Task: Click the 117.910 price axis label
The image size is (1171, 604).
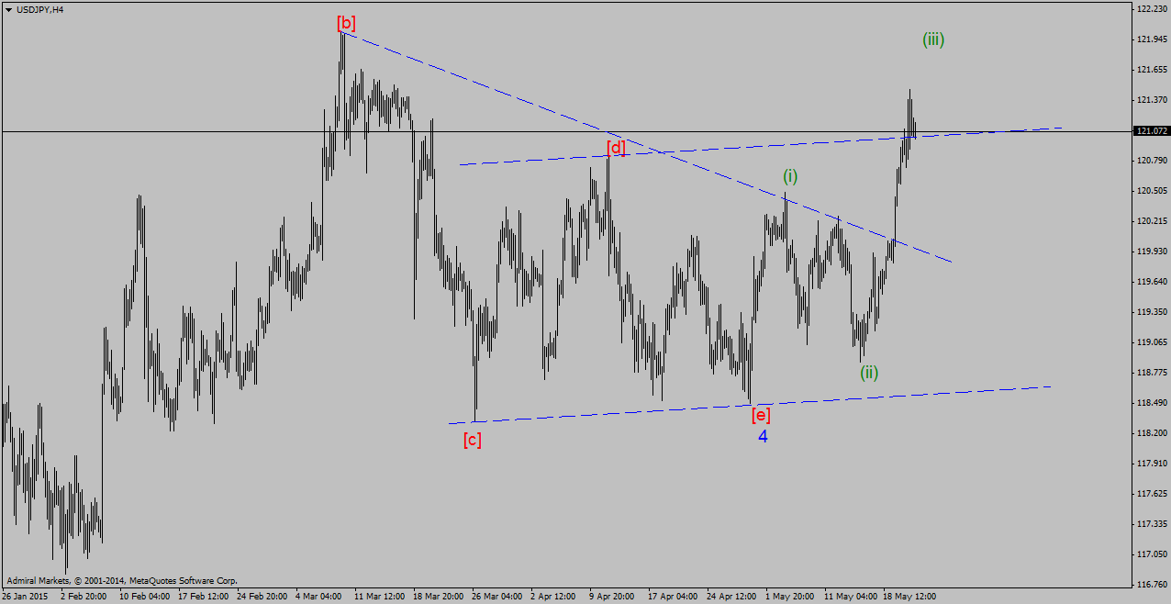Action: (1151, 464)
